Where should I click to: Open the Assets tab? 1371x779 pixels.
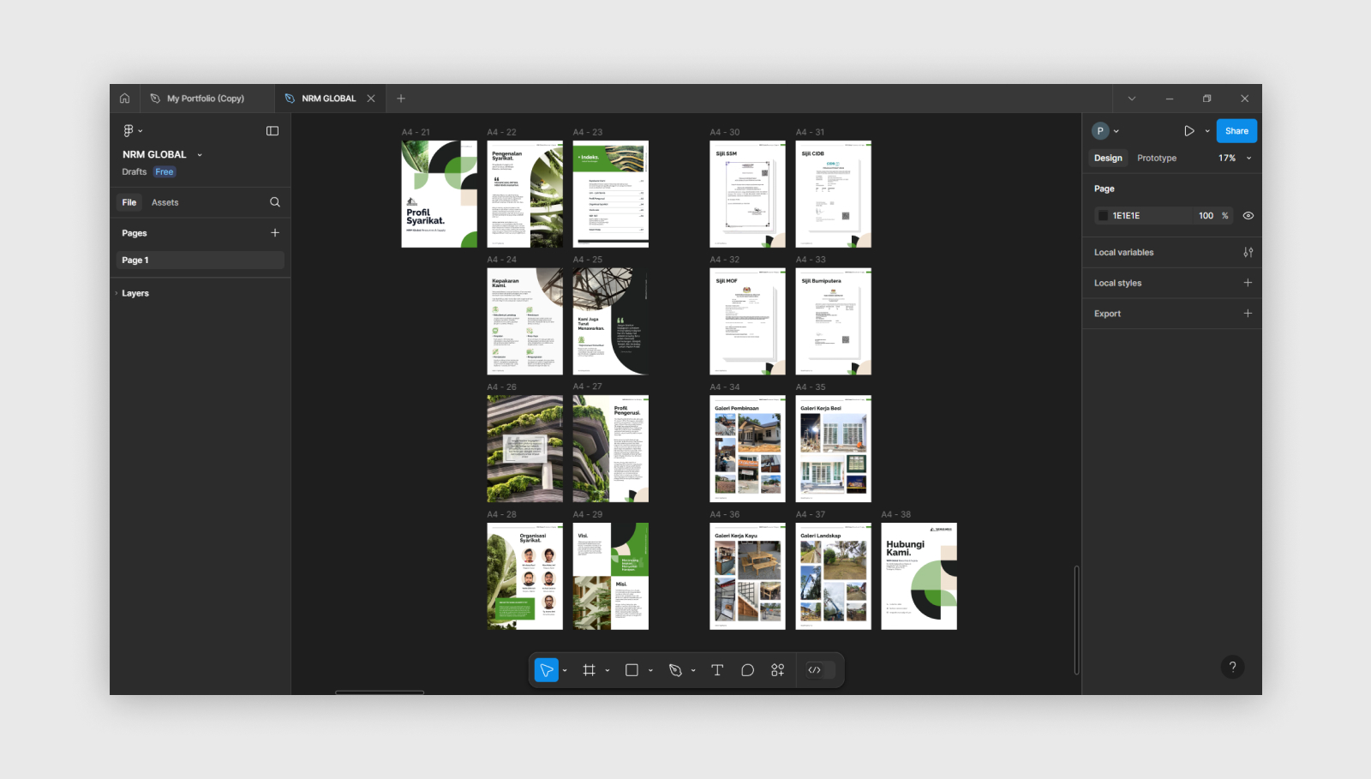pos(165,203)
